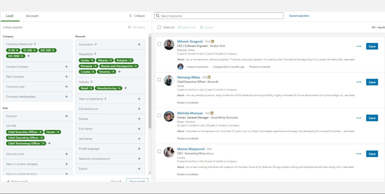Viewport: 385px width, 194px height.
Task: Save Melinda Mureșan as lead
Action: point(372,118)
